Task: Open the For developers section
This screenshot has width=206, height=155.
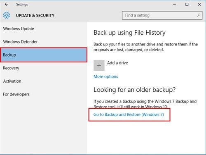Action: (16, 94)
